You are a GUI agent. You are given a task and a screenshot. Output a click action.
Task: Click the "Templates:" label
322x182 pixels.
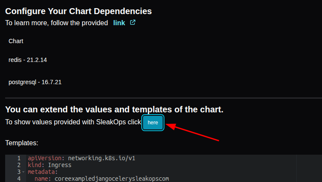click(x=22, y=143)
